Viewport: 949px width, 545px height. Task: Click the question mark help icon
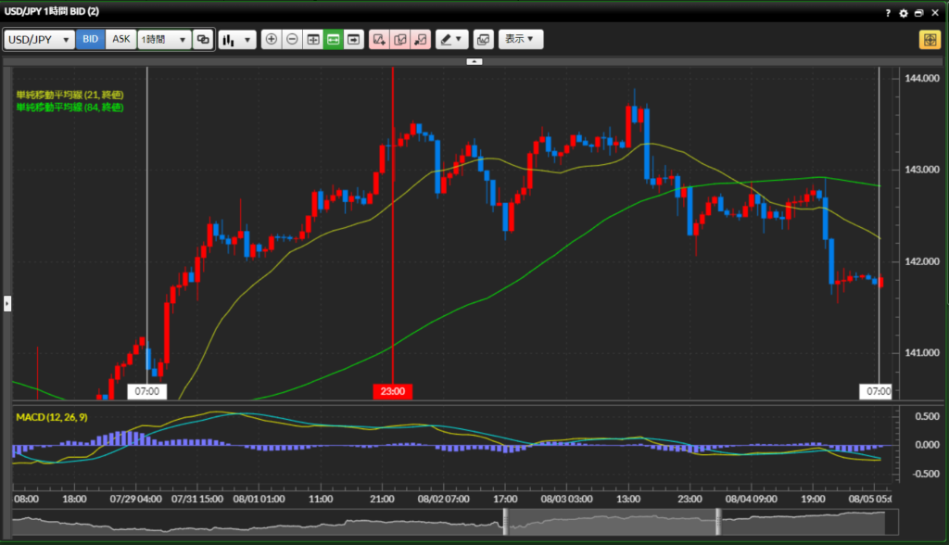[x=888, y=13]
